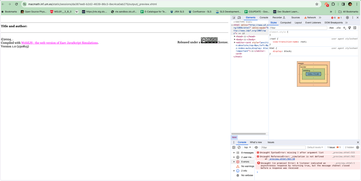Bookmark this page with star icon
This screenshot has width=361, height=181.
pyautogui.click(x=317, y=4)
